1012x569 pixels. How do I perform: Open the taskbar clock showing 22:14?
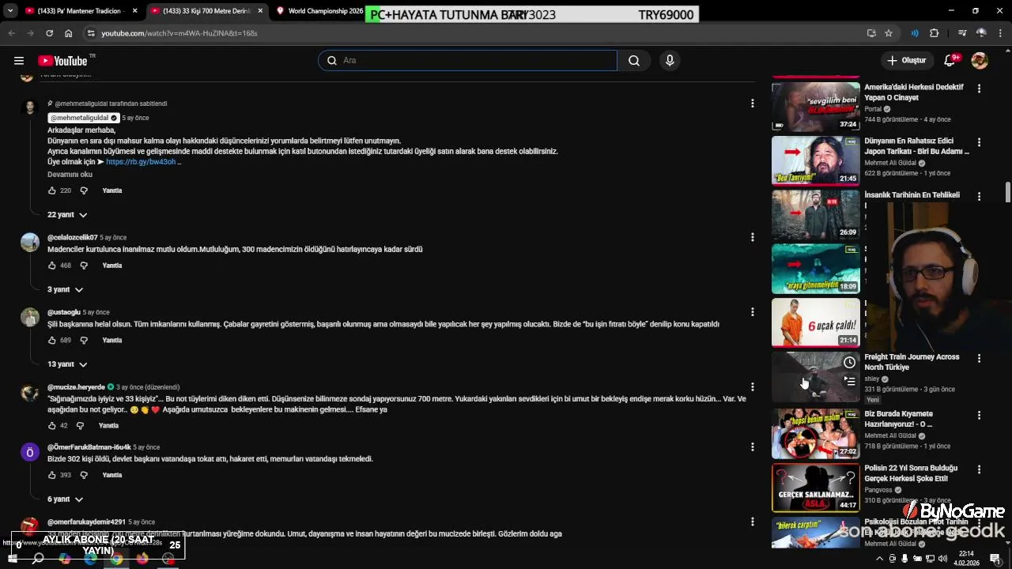[x=966, y=558]
